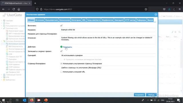Open the Useragent tab
Screen dimensions: 183x103
click(x=119, y=20)
